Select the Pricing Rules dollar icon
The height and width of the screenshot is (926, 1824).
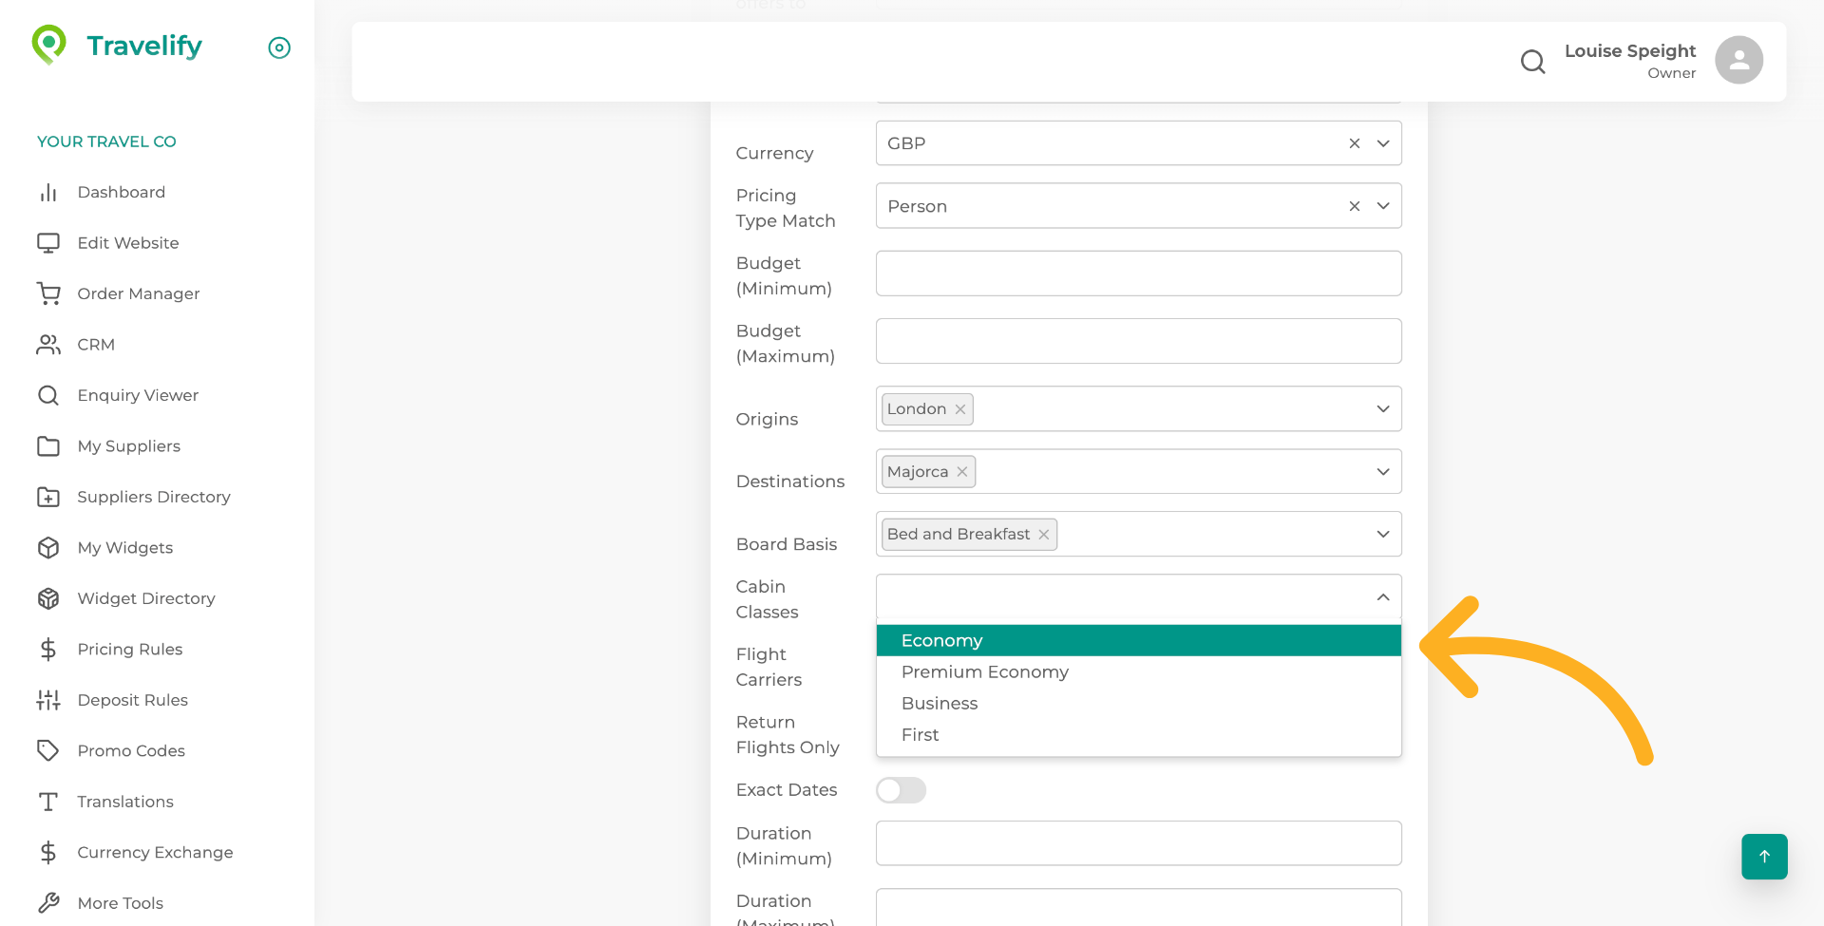coord(48,650)
